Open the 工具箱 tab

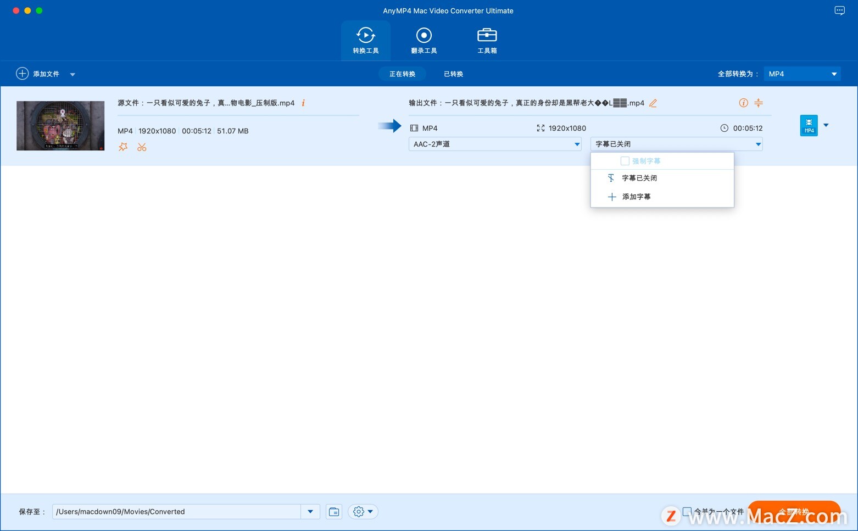(x=487, y=40)
